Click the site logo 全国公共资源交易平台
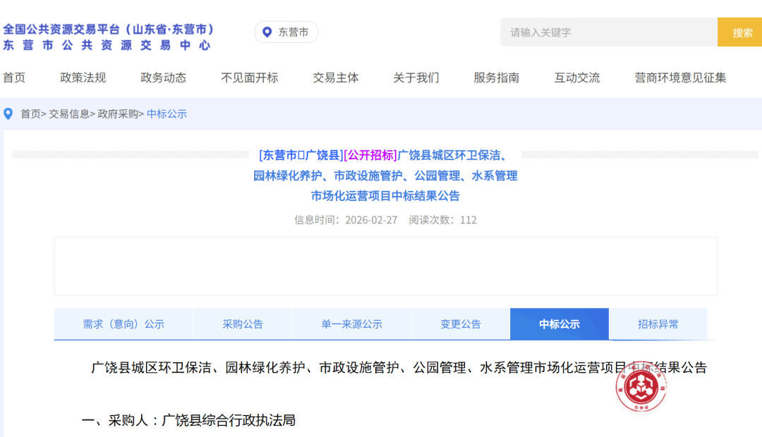Image resolution: width=762 pixels, height=437 pixels. (109, 37)
